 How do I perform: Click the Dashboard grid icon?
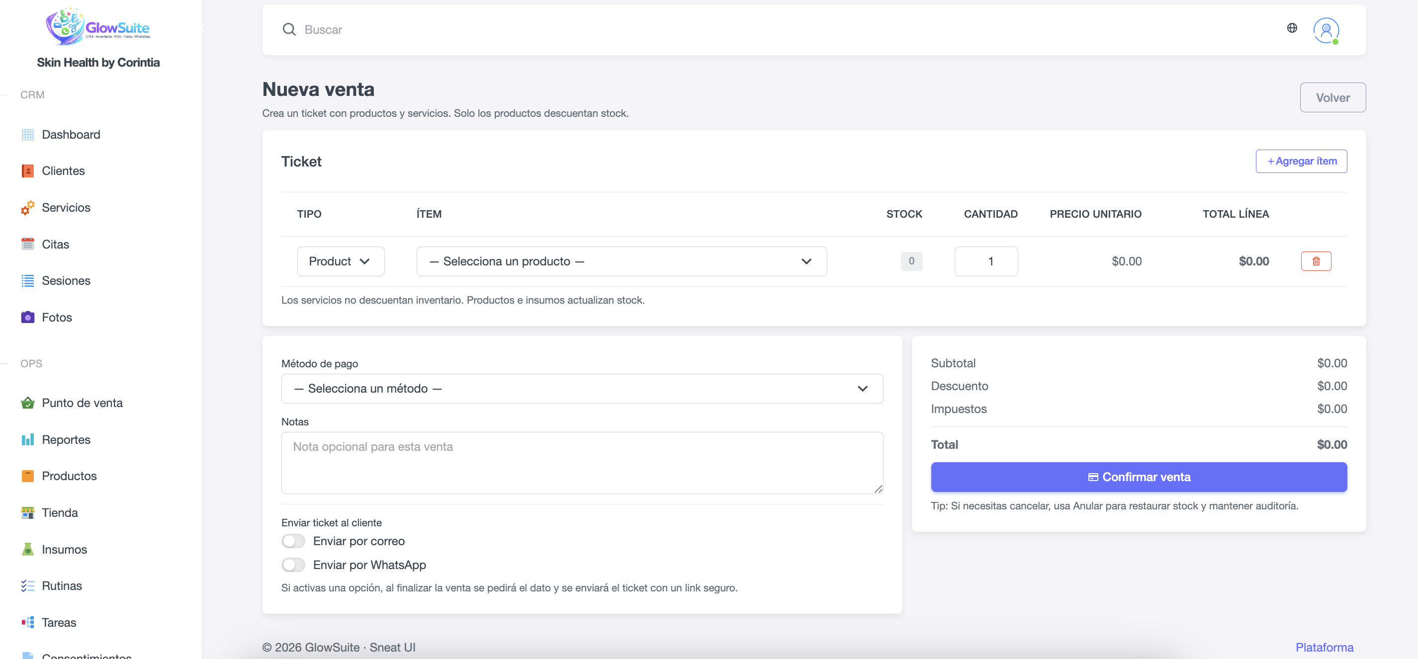tap(27, 135)
